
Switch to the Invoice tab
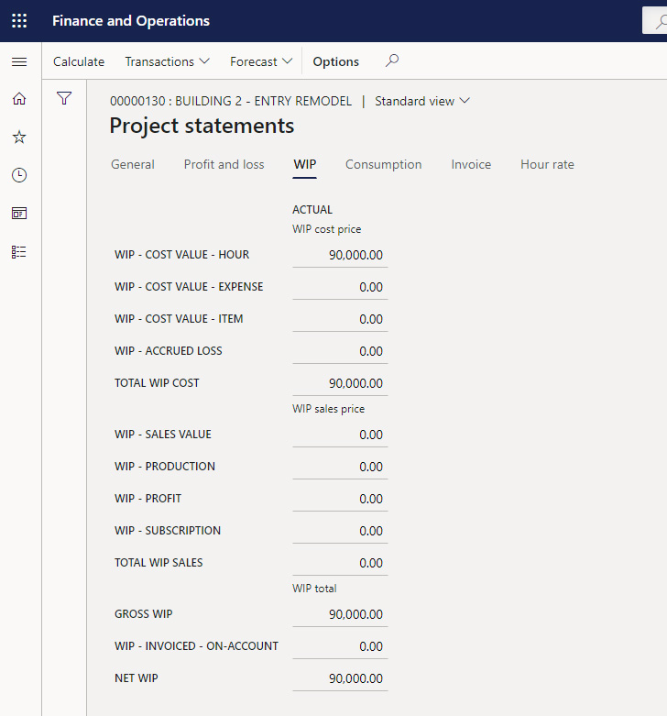tap(471, 164)
